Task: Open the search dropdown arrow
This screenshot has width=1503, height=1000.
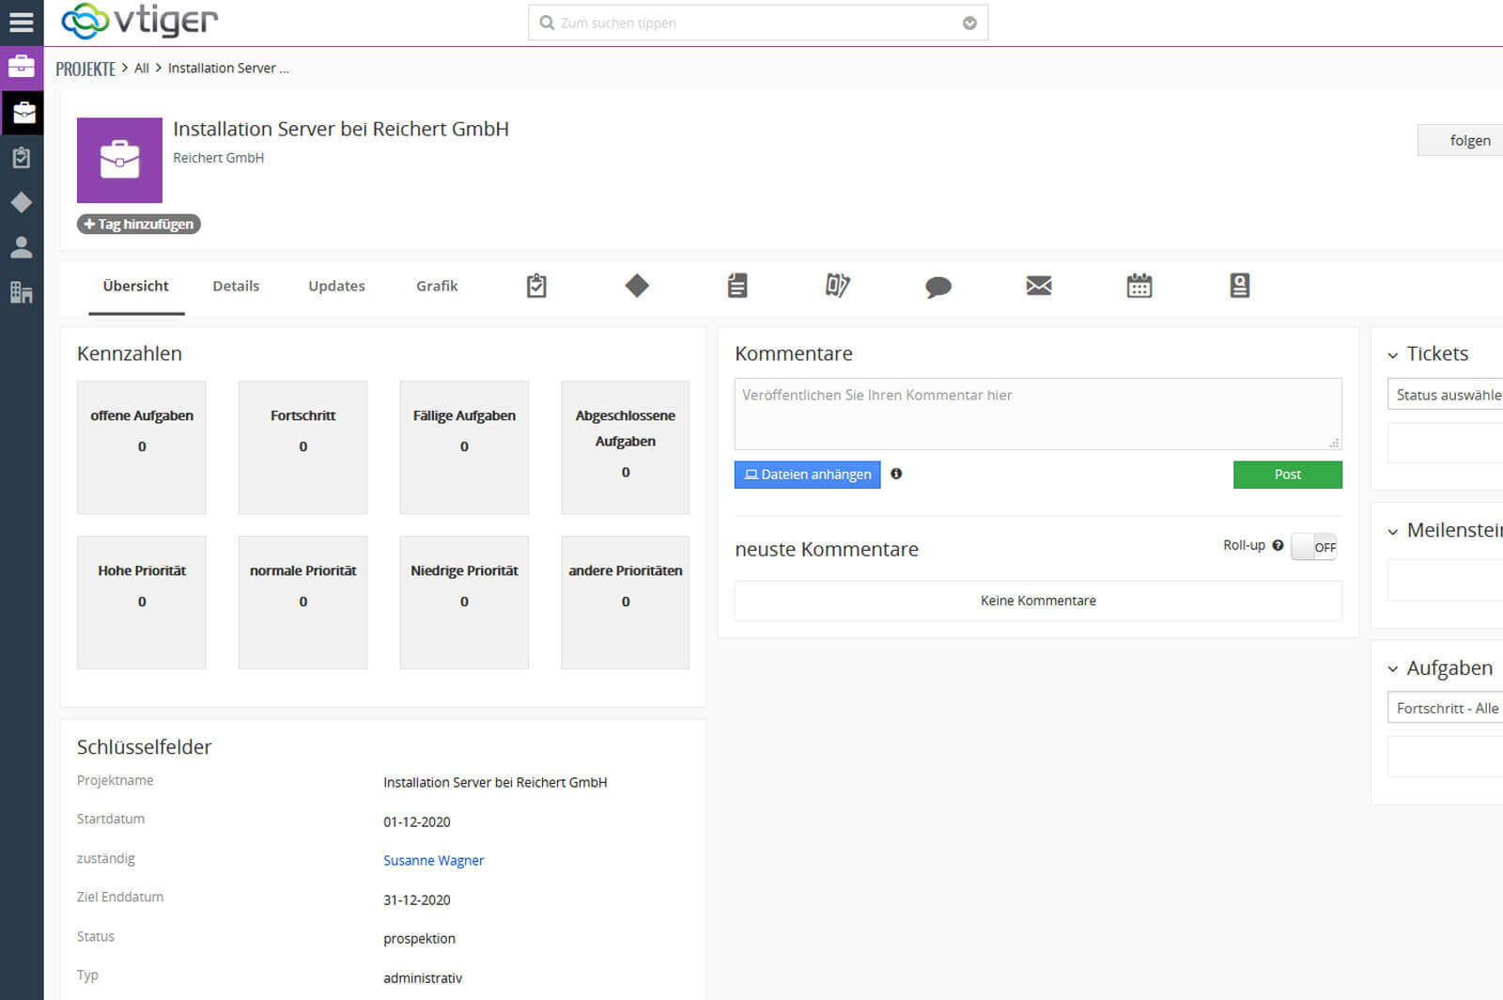Action: point(969,23)
